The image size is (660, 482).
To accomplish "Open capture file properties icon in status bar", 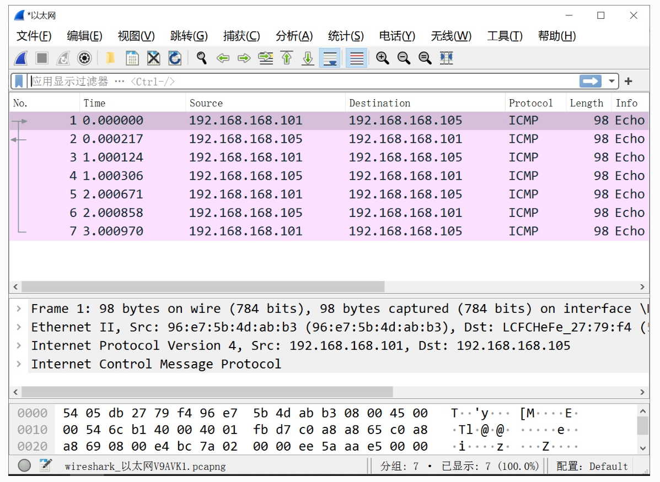I will click(45, 466).
